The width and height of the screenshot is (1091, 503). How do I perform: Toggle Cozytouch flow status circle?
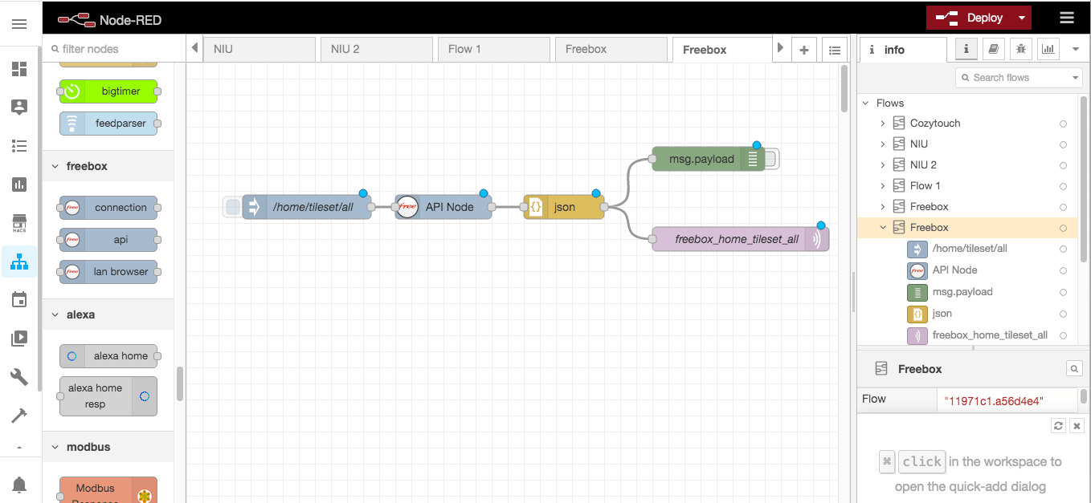point(1063,124)
